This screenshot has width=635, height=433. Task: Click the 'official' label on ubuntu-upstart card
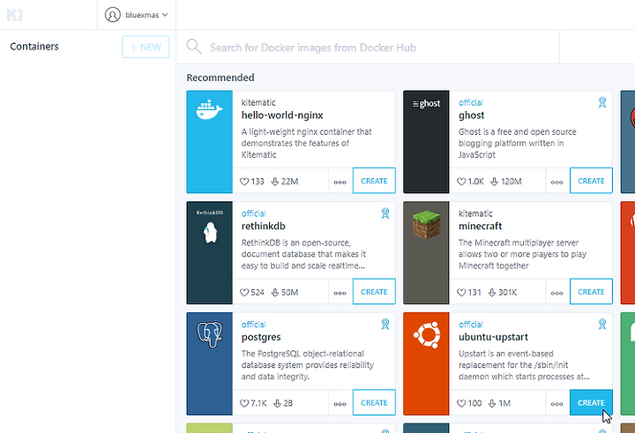tap(471, 325)
